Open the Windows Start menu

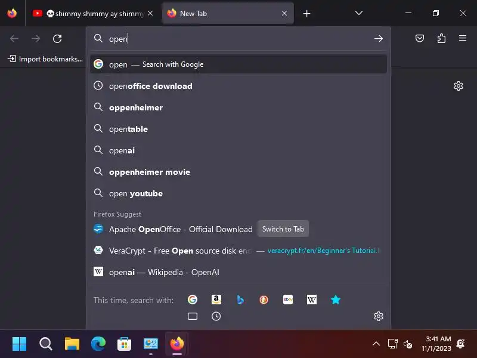19,344
